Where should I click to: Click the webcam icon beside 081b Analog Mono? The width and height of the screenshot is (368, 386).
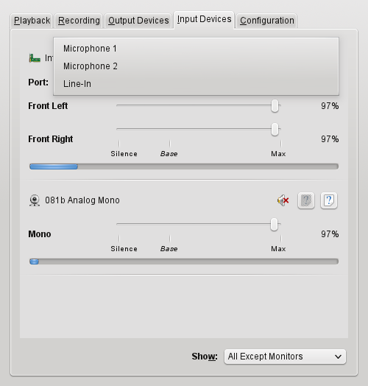click(35, 200)
